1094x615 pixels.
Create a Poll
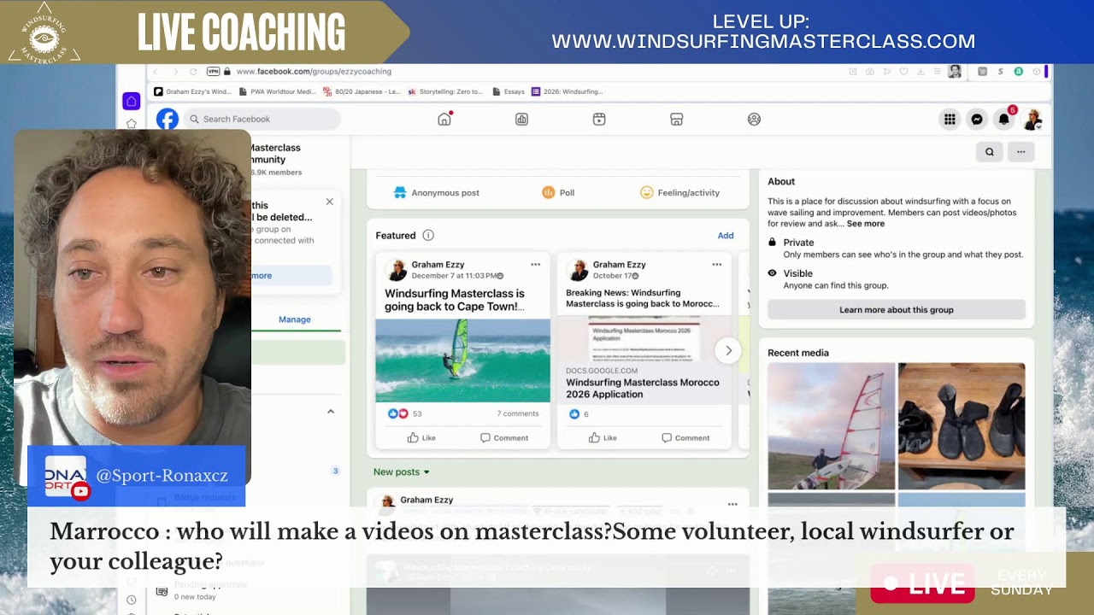tap(558, 193)
